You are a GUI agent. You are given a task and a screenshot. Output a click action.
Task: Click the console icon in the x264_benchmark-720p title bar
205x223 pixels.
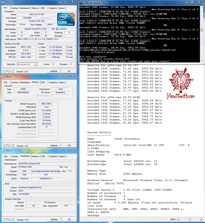click(81, 3)
